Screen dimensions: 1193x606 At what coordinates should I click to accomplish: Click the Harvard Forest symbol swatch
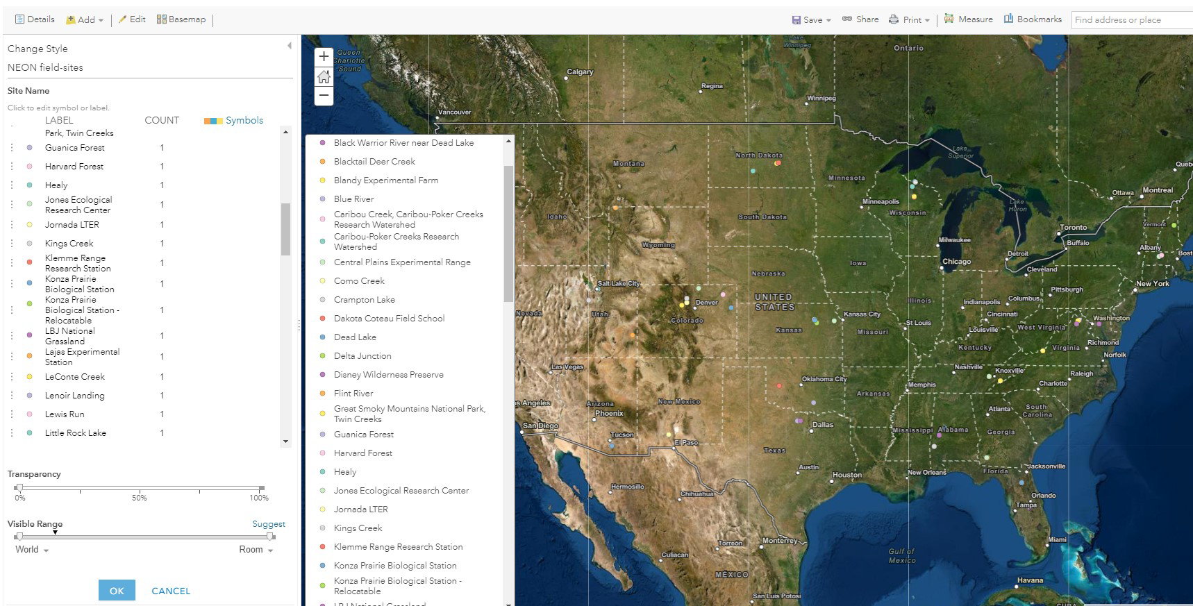click(x=29, y=167)
